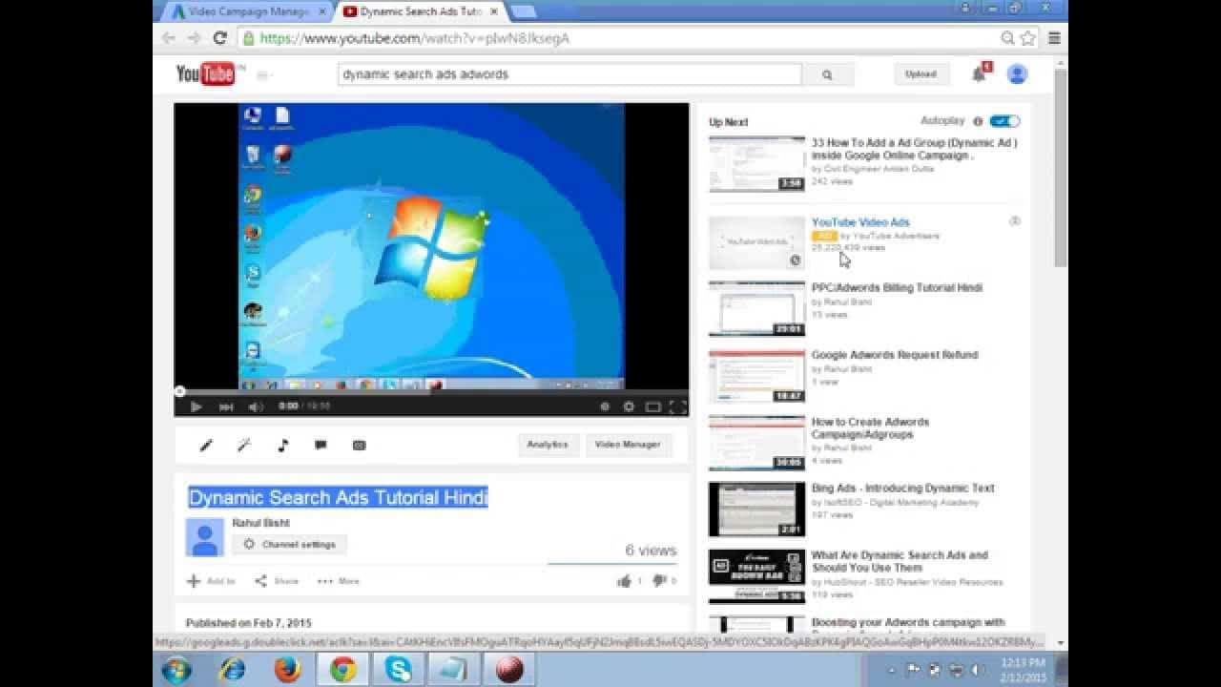The width and height of the screenshot is (1221, 687).
Task: Play the video
Action: pyautogui.click(x=197, y=406)
